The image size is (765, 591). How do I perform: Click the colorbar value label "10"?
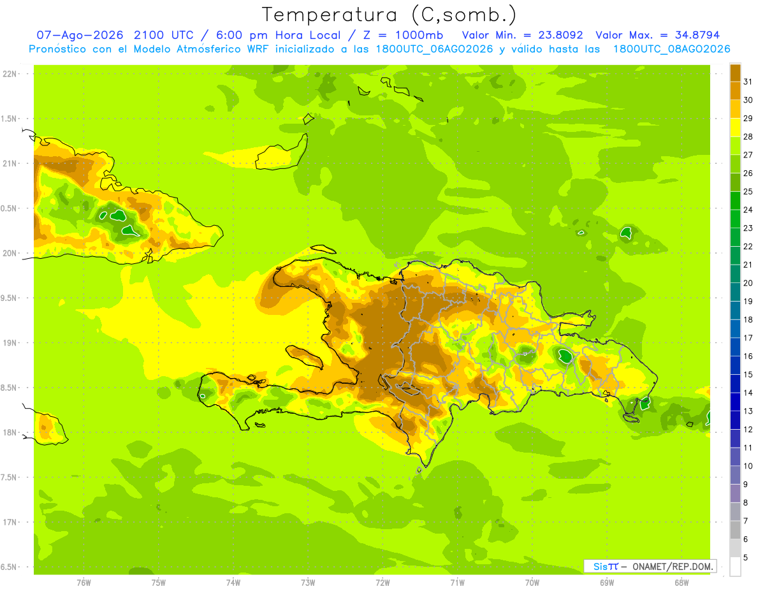[748, 466]
